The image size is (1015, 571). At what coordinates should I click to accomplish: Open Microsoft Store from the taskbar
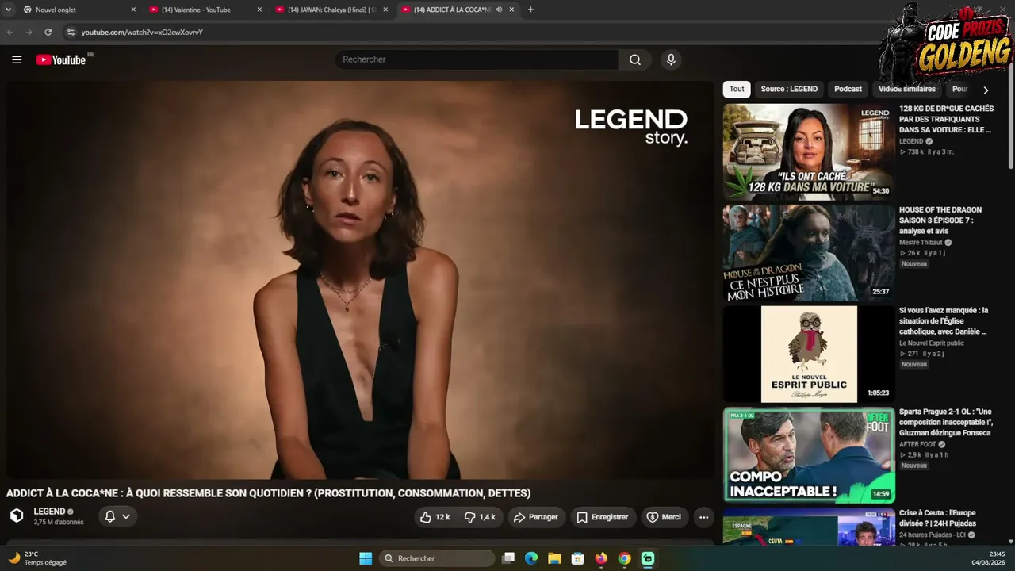[578, 558]
